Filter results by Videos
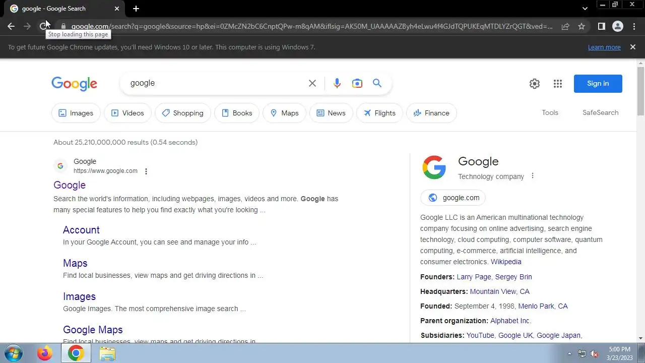Screen dimensions: 645x363 [x=127, y=113]
